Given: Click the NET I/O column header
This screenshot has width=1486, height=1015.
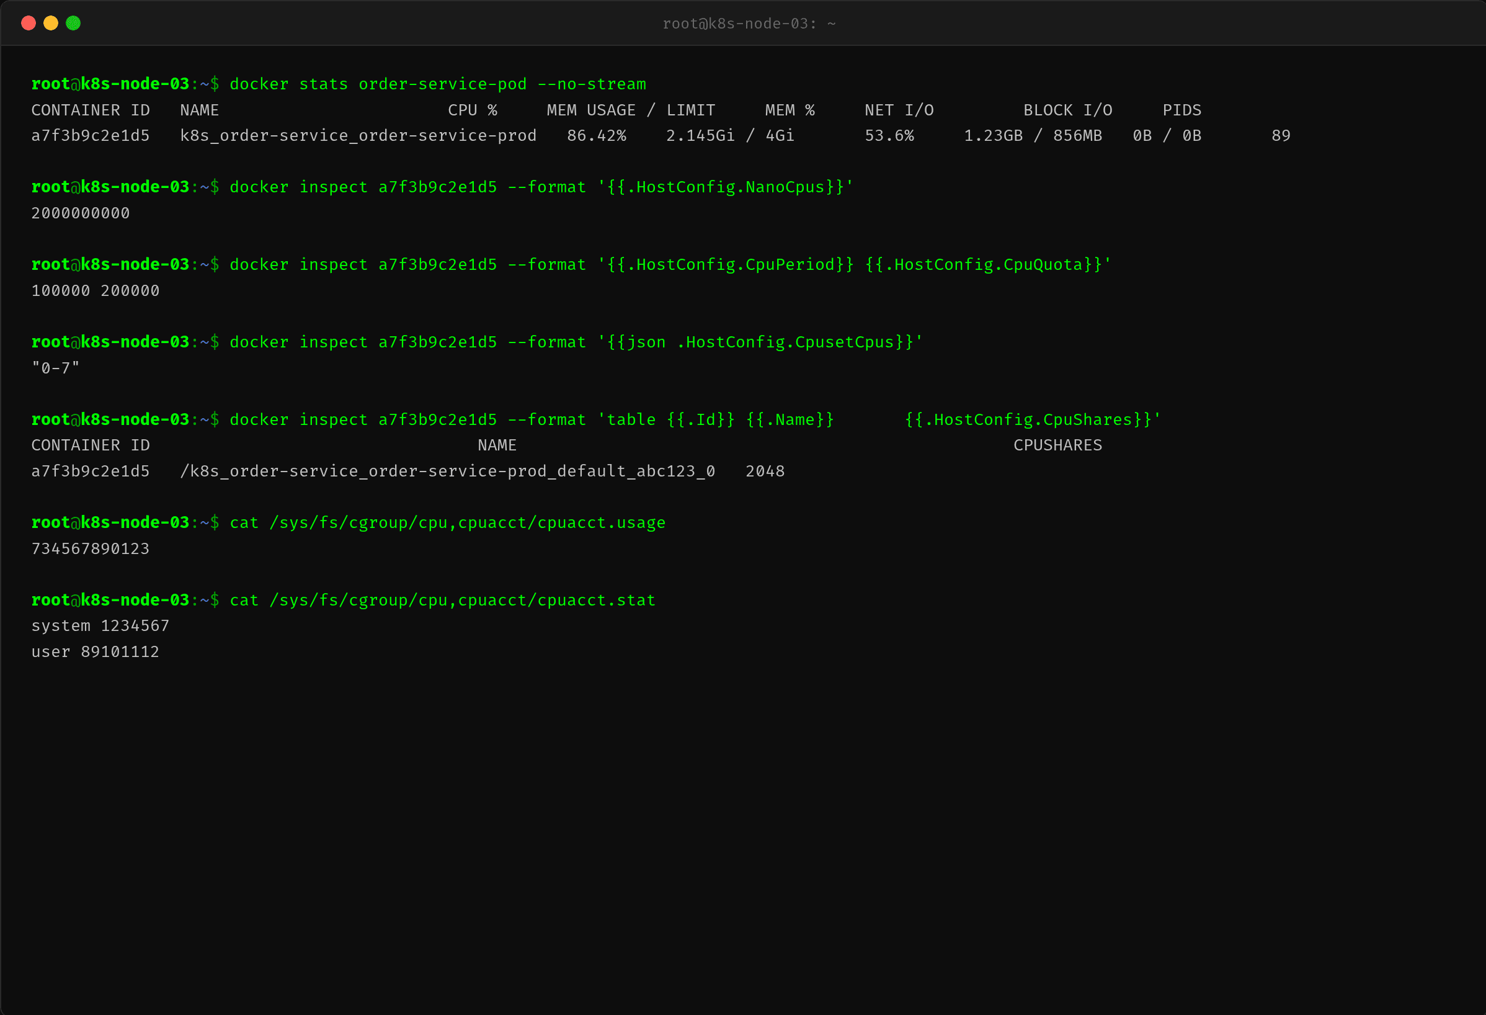Looking at the screenshot, I should click(899, 110).
